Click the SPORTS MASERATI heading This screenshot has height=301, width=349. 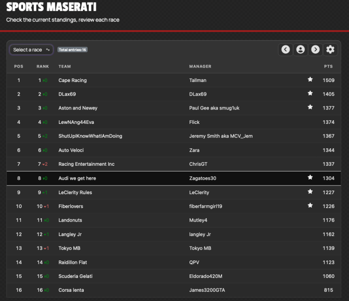click(x=51, y=7)
